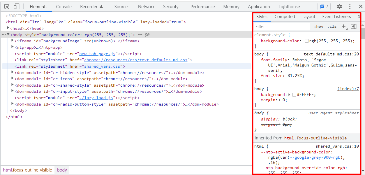Screen dimensions: 365x175
Task: Open the DevTools settings gear
Action: [x=339, y=6]
